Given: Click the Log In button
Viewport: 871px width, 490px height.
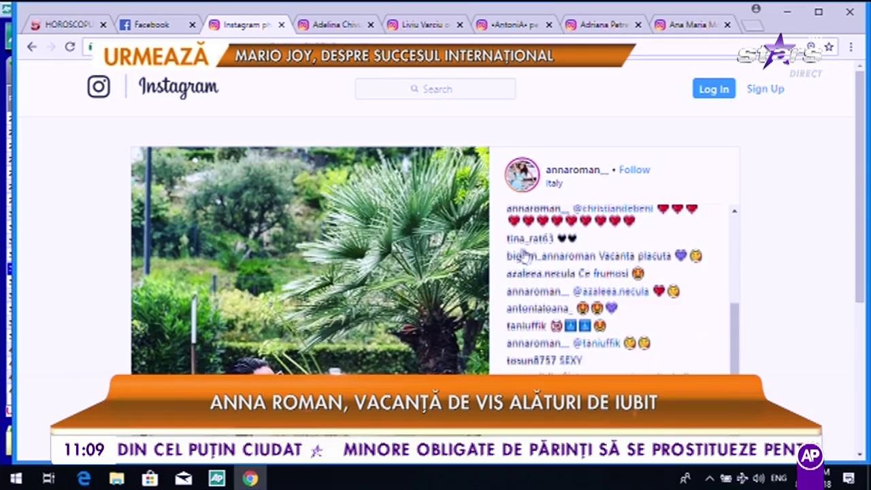Looking at the screenshot, I should point(714,89).
